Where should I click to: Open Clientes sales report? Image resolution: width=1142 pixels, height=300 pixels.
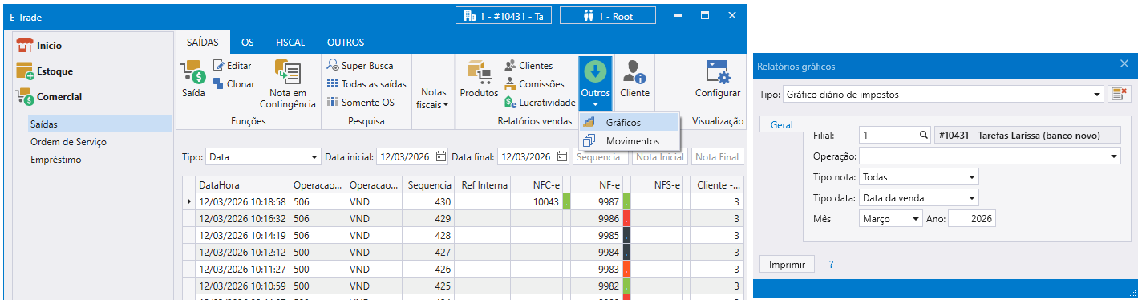528,66
